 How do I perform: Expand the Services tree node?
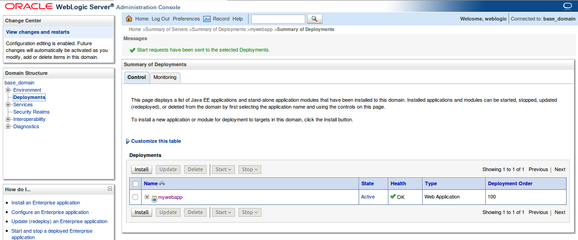point(8,104)
